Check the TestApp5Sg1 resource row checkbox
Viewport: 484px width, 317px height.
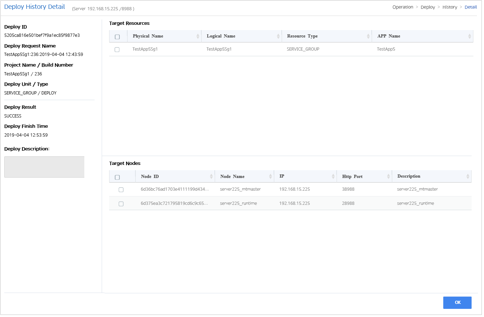(x=117, y=50)
